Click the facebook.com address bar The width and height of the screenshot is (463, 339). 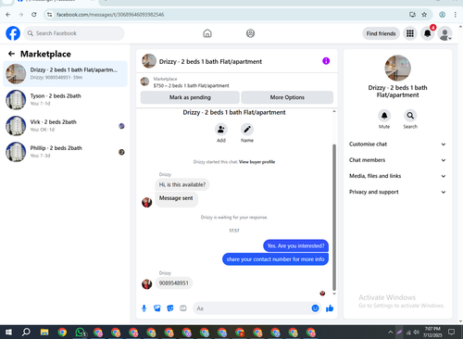click(x=229, y=15)
